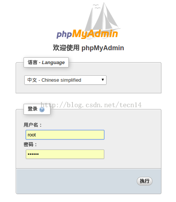Image resolution: width=176 pixels, height=202 pixels.
Task: Click the 执行 submit button
Action: (x=145, y=181)
